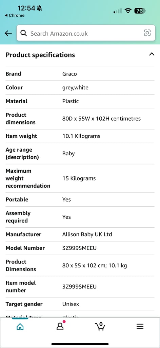The width and height of the screenshot is (160, 348).
Task: Tap the Product dimensions 80D x 55W value
Action: point(101,119)
